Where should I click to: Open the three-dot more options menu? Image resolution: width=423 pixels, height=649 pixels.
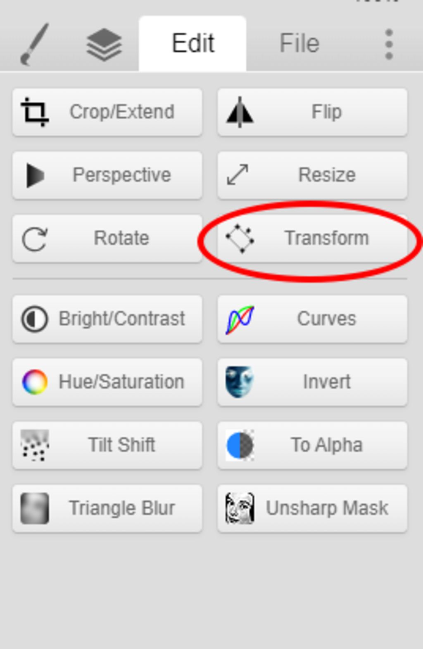[388, 44]
